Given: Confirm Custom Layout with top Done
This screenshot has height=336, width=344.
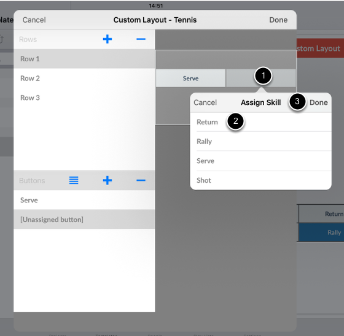Looking at the screenshot, I should 278,20.
